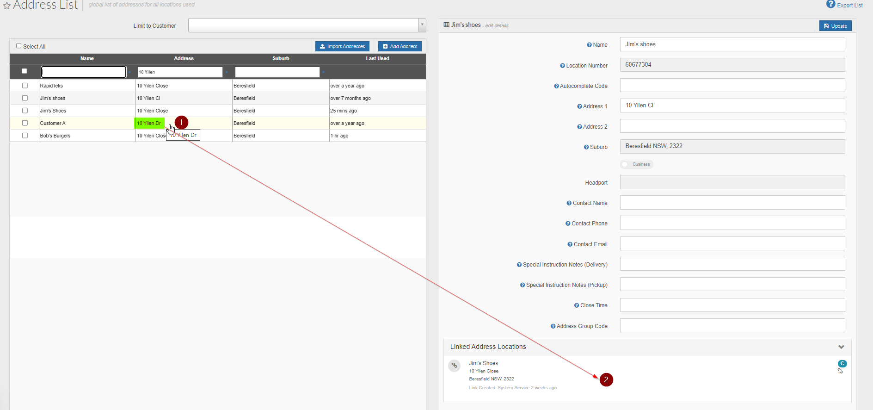Click help icon for Contact Name
The height and width of the screenshot is (410, 873).
[x=569, y=203]
